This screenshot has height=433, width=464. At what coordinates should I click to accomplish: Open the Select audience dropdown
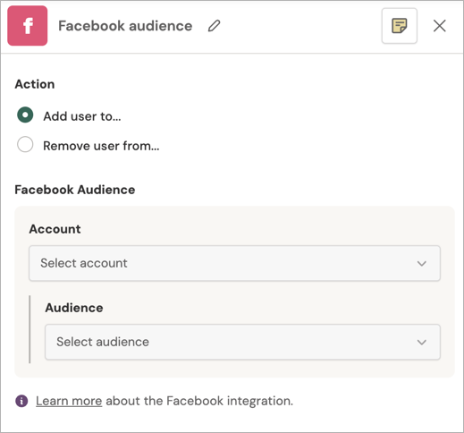(x=242, y=342)
